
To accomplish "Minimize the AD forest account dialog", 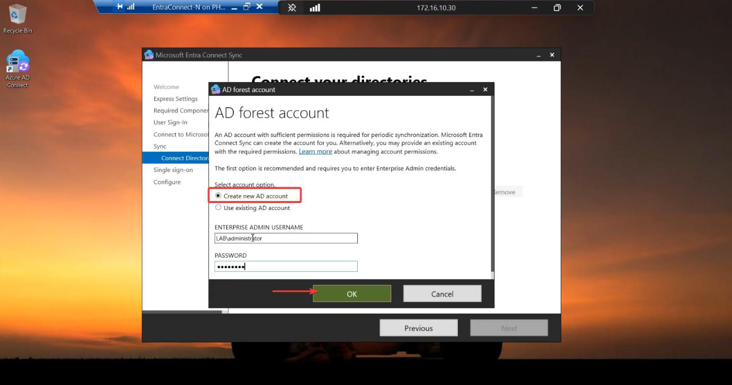I will pyautogui.click(x=472, y=90).
